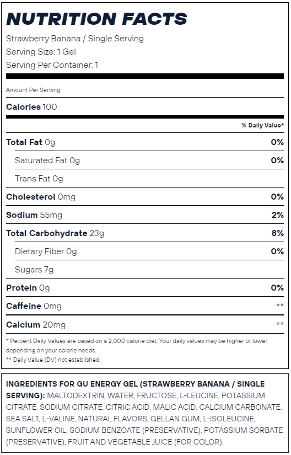Image resolution: width=291 pixels, height=455 pixels.
Task: Click the Protein 0g row
Action: 145,288
